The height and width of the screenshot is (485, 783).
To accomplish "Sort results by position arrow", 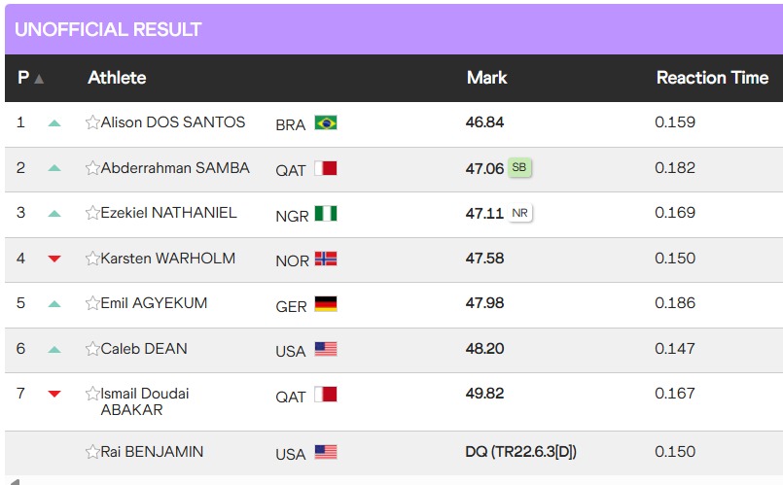I will point(39,79).
